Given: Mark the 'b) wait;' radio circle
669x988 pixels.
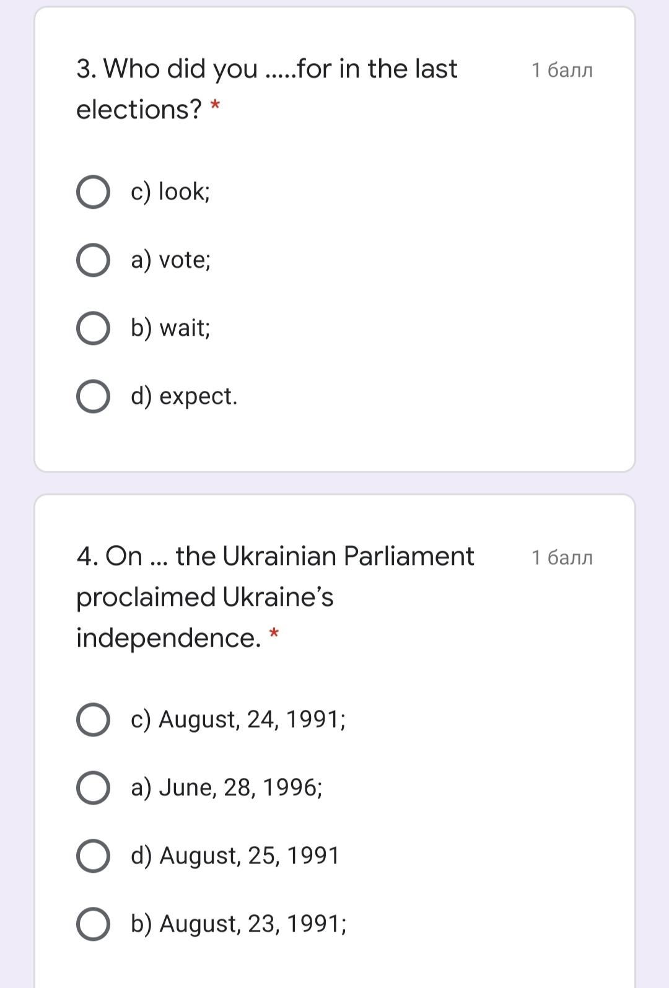Looking at the screenshot, I should (x=93, y=328).
